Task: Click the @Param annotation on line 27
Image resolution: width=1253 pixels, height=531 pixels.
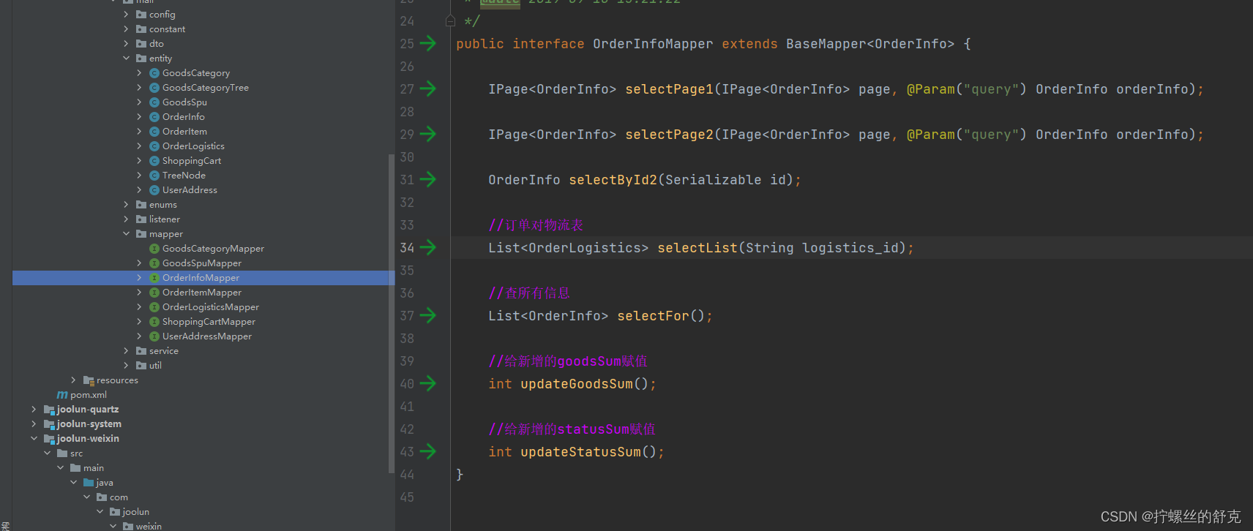Action: [x=931, y=89]
